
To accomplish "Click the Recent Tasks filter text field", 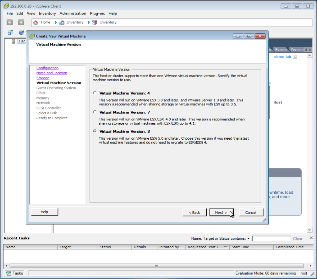I will [x=271, y=239].
